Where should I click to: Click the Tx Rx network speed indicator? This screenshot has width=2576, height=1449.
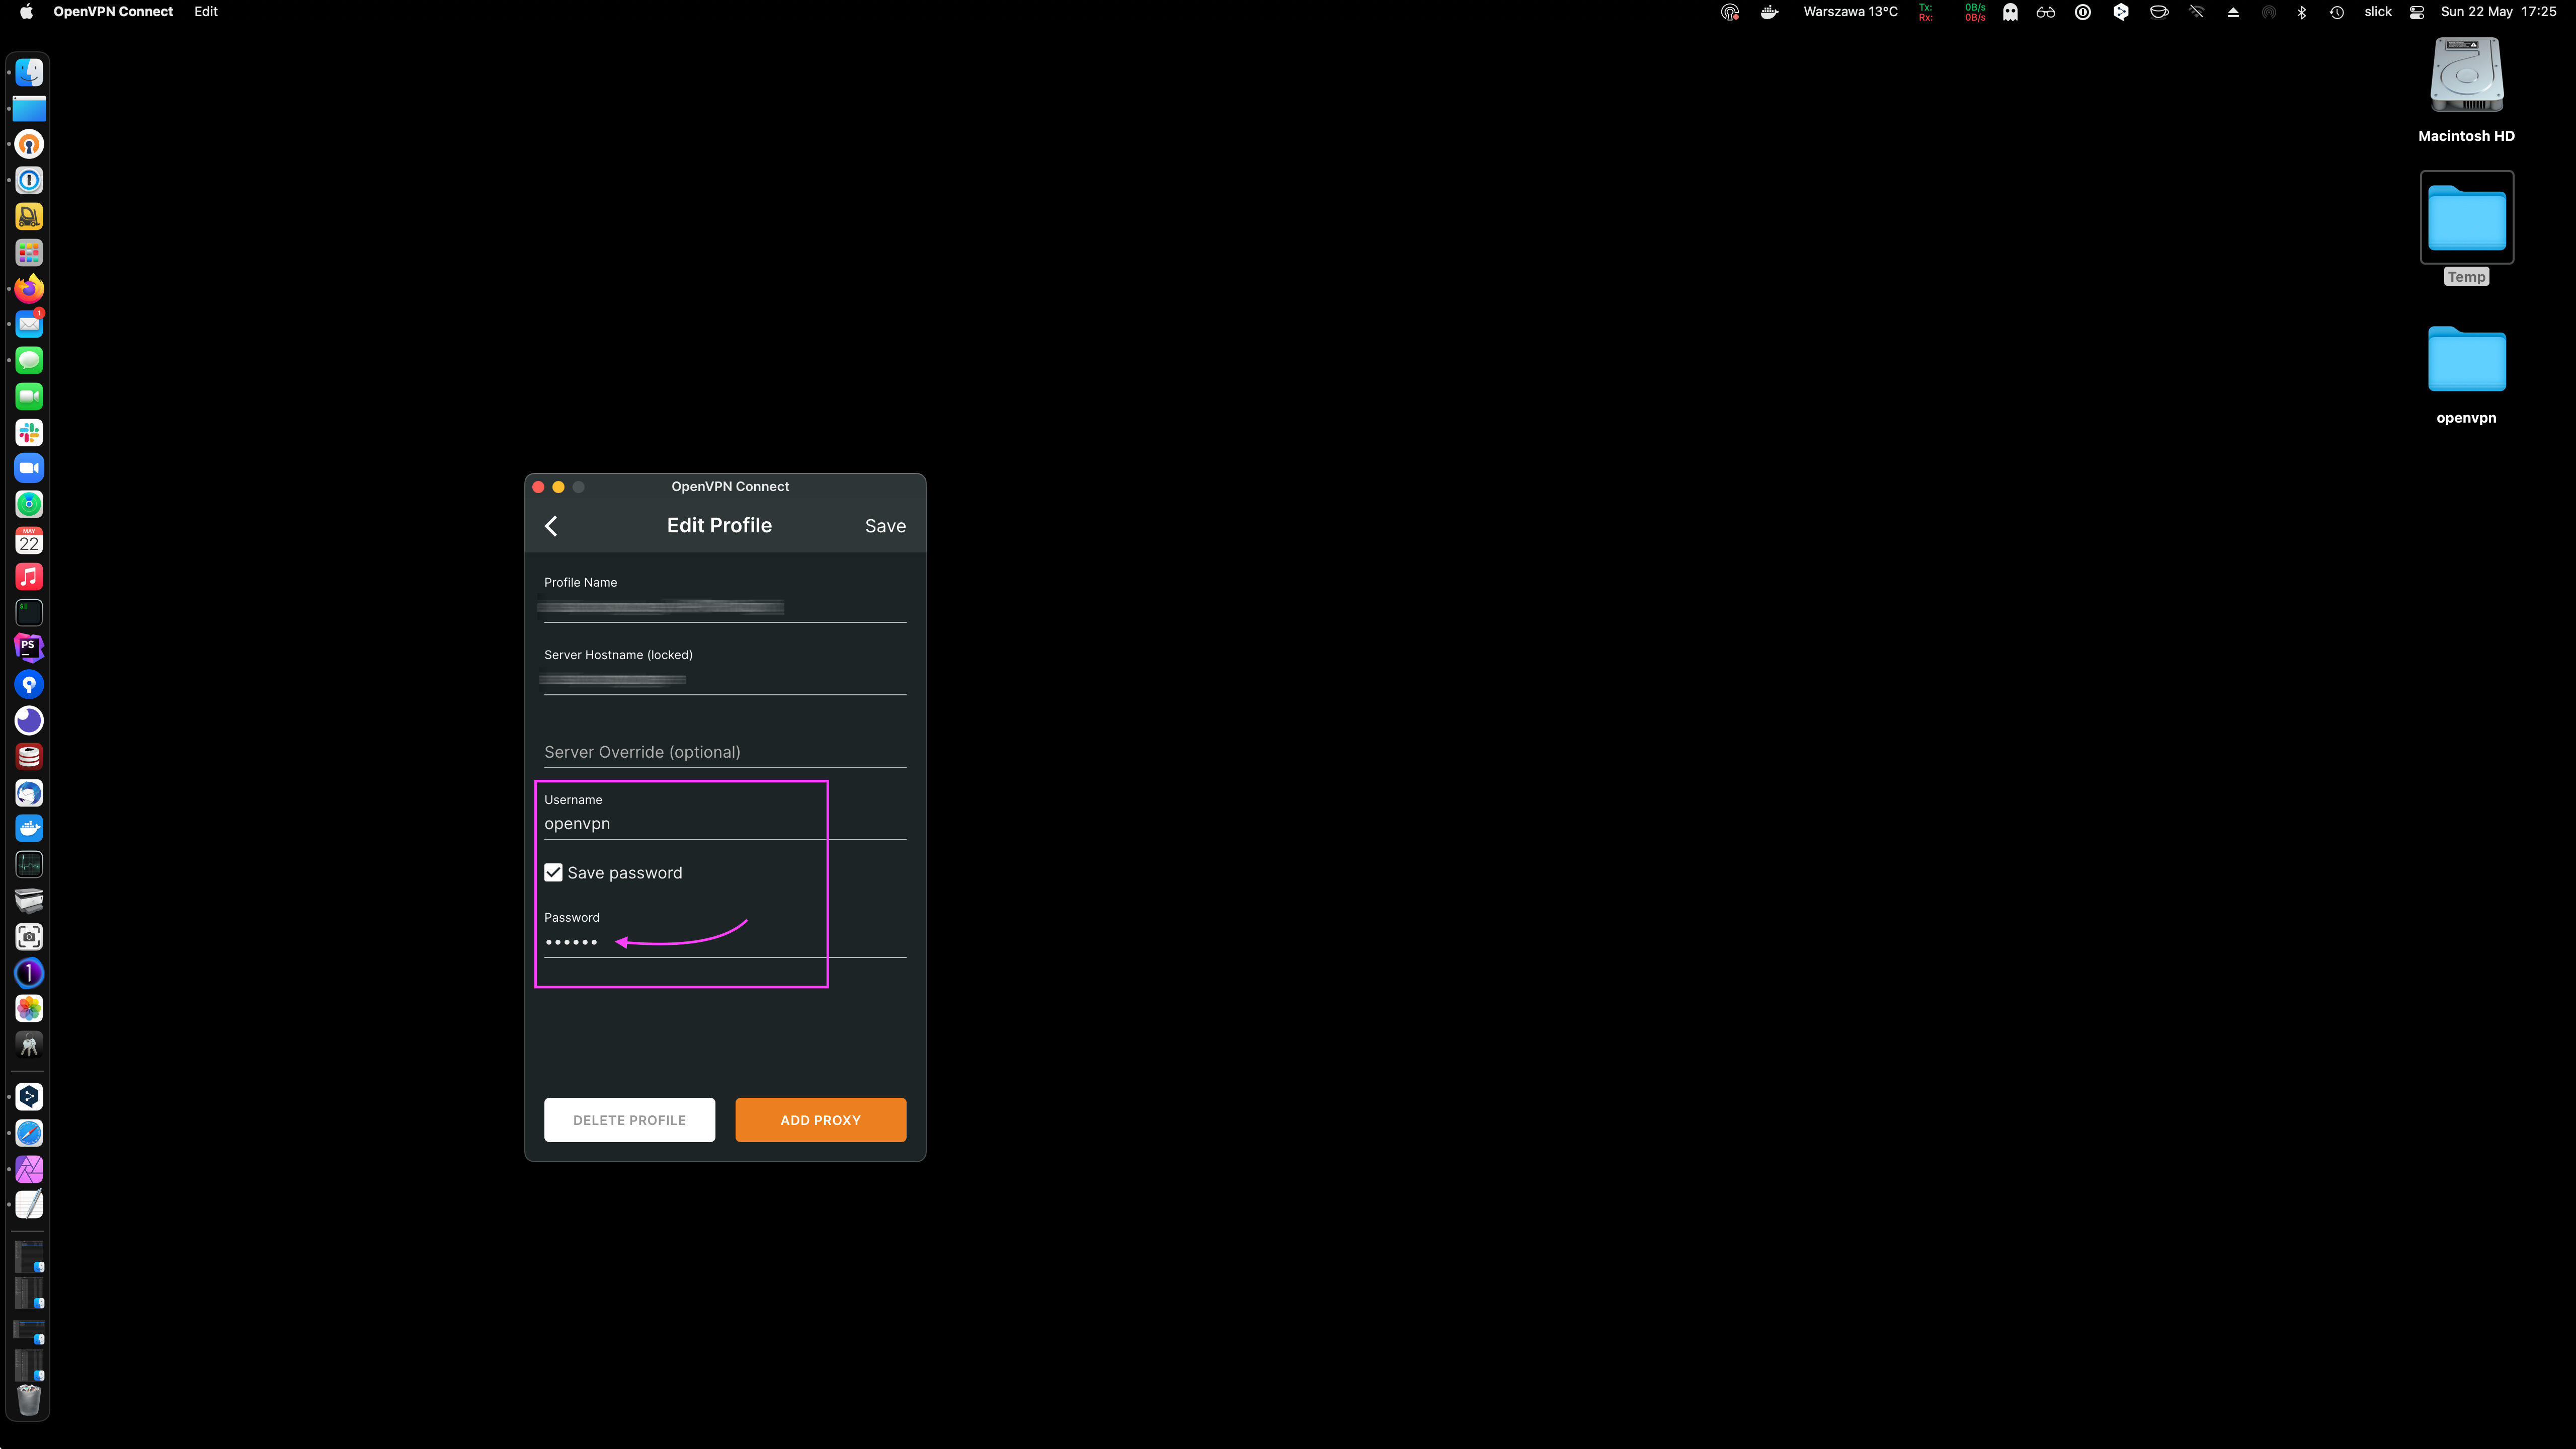coord(1951,12)
